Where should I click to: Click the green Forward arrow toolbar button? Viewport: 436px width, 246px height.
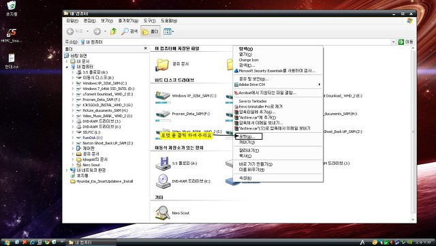pos(97,31)
